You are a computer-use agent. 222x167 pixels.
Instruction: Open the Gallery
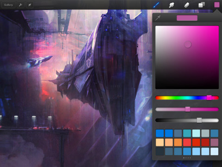(8, 5)
